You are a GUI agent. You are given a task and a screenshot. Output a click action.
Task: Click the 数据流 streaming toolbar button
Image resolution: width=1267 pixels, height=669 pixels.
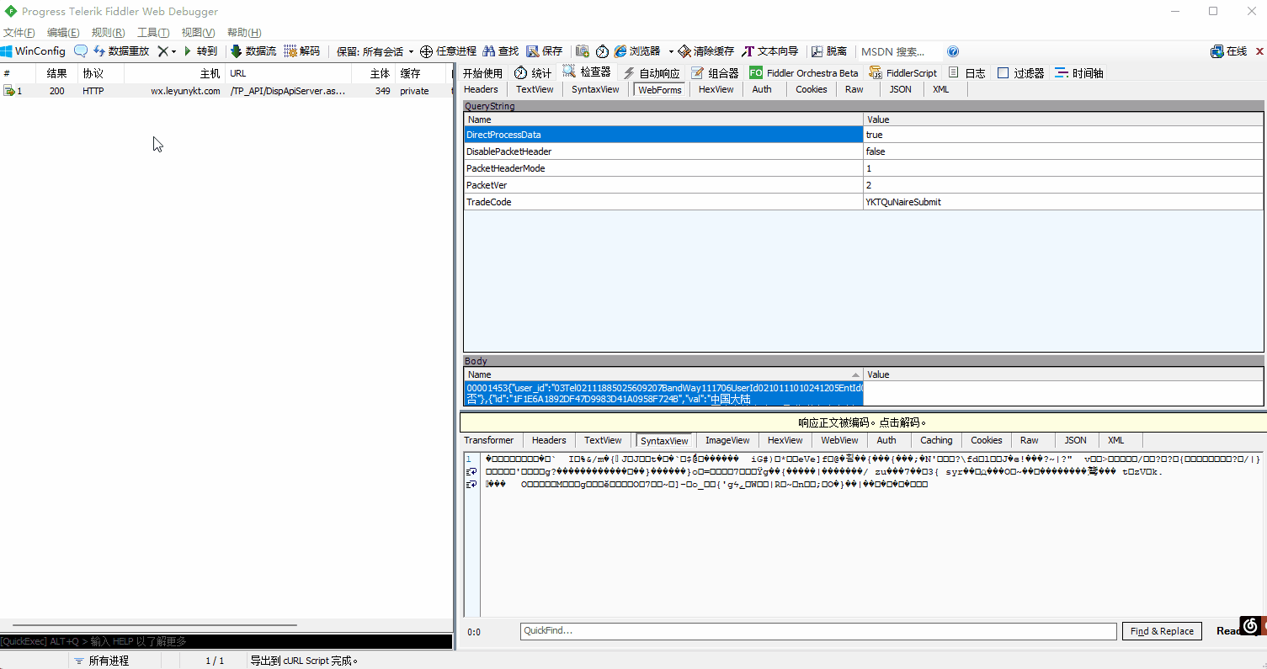253,51
